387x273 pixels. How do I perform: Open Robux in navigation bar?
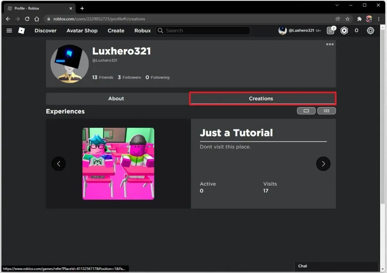142,31
